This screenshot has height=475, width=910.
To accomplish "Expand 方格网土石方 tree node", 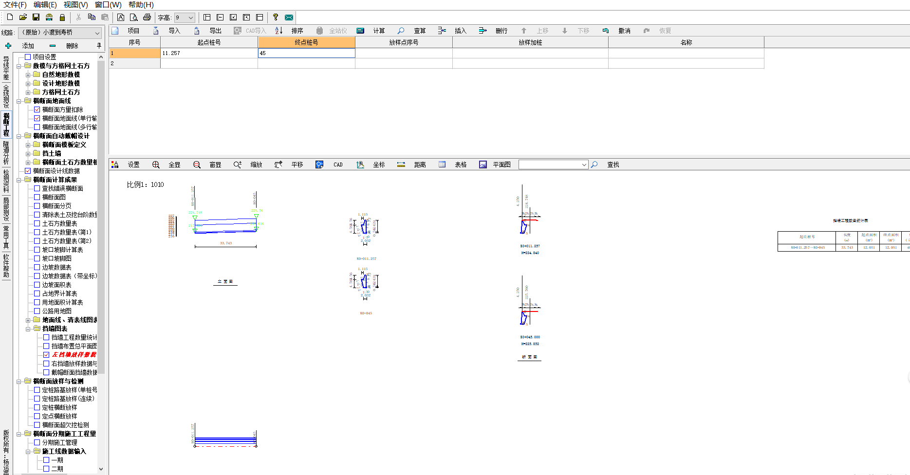I will tap(28, 92).
